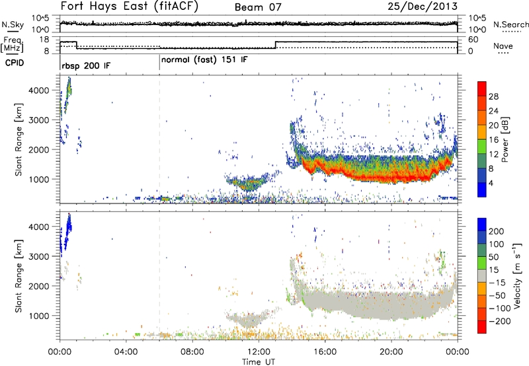
Task: Select the green Velocity segment between 15 and 50
Action: [x=482, y=263]
